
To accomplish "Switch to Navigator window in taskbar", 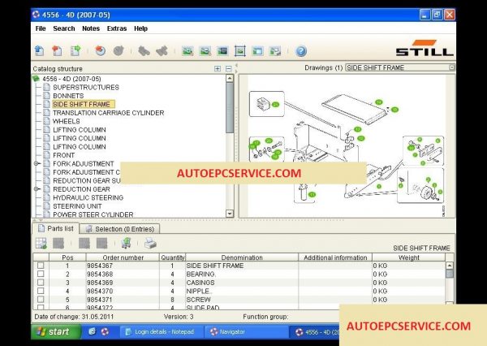I will pyautogui.click(x=245, y=332).
